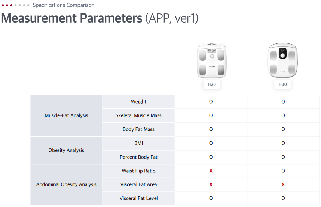Select the H20 model label badge
The height and width of the screenshot is (207, 321).
click(x=212, y=84)
